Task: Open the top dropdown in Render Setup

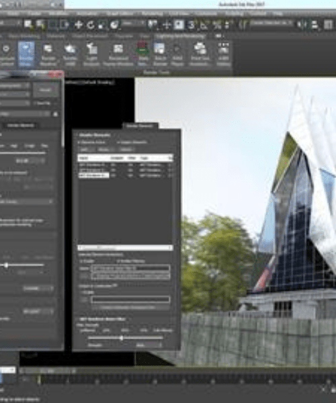Action: [15, 86]
